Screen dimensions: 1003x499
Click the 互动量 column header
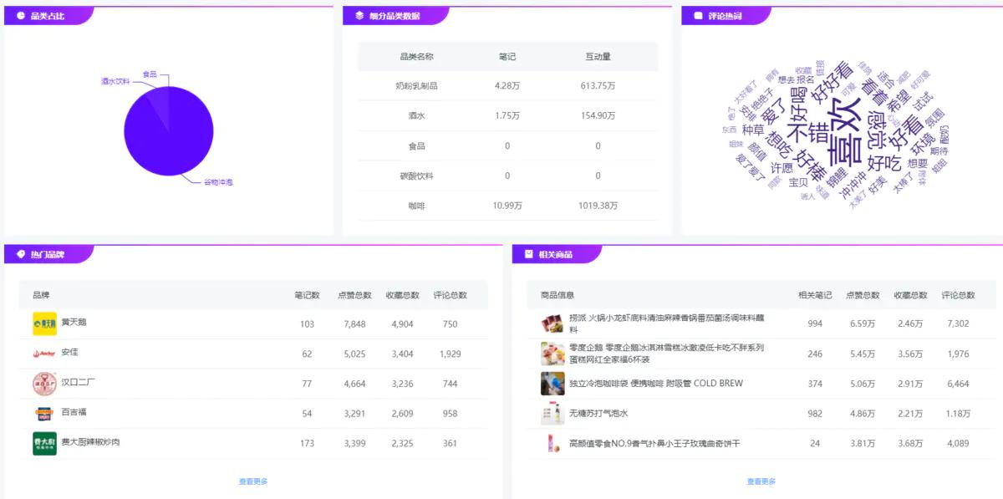(598, 57)
